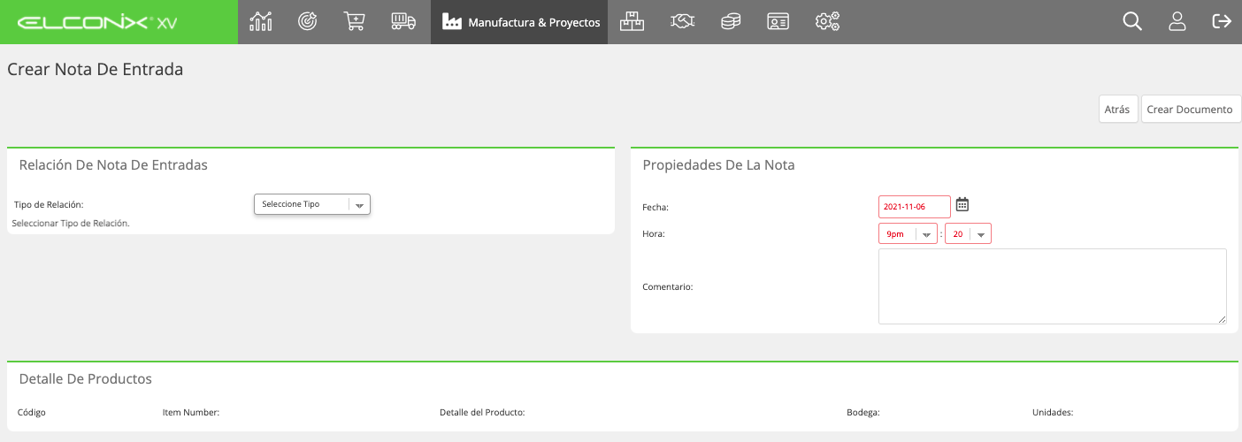Open the handshake module icon
This screenshot has width=1242, height=442.
pyautogui.click(x=681, y=21)
